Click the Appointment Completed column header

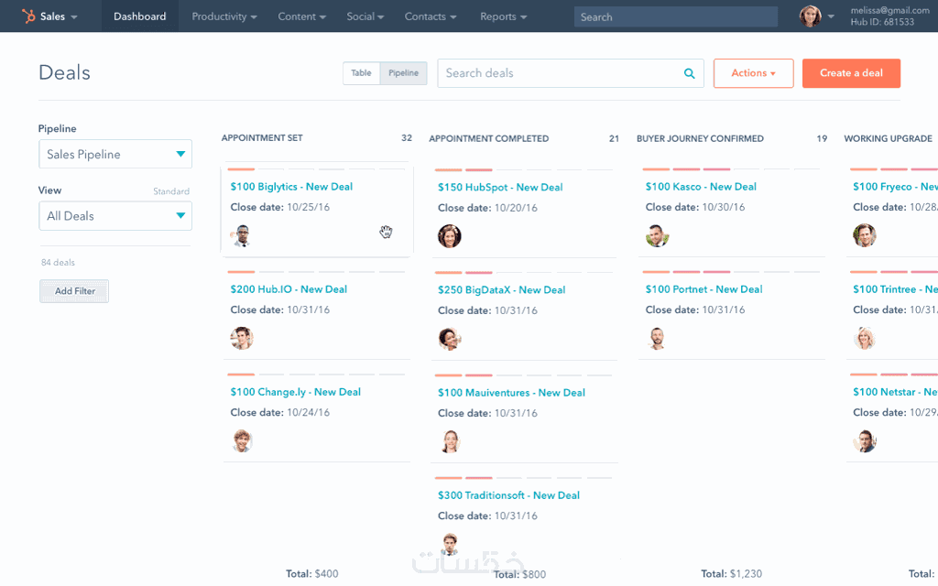click(489, 139)
